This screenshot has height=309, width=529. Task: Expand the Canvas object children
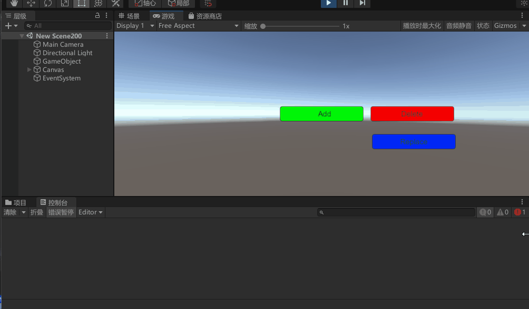[x=30, y=69]
